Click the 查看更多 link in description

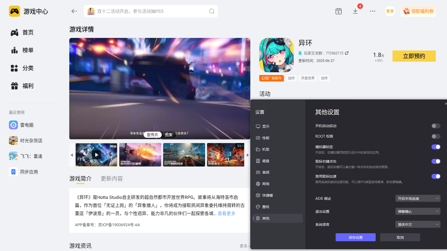coord(227,214)
